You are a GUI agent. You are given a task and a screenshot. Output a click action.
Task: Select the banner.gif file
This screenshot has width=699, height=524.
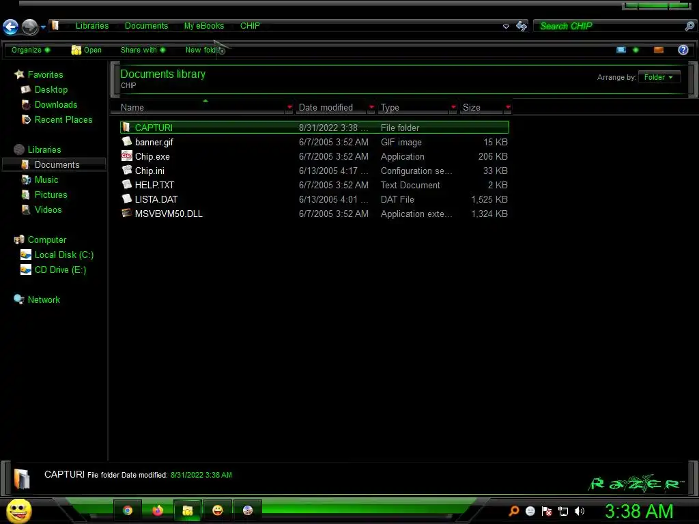pyautogui.click(x=314, y=142)
